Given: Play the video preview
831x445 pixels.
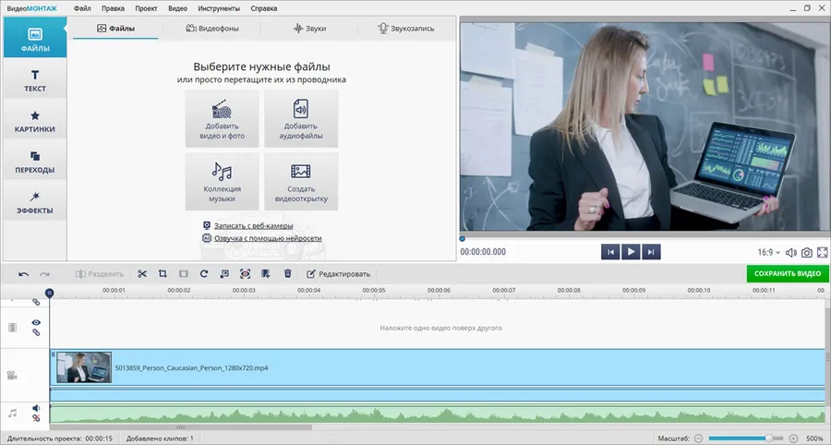Looking at the screenshot, I should tap(631, 252).
